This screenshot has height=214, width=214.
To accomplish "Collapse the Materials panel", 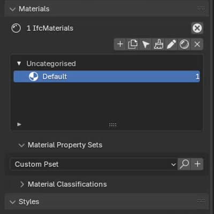I will (12, 9).
